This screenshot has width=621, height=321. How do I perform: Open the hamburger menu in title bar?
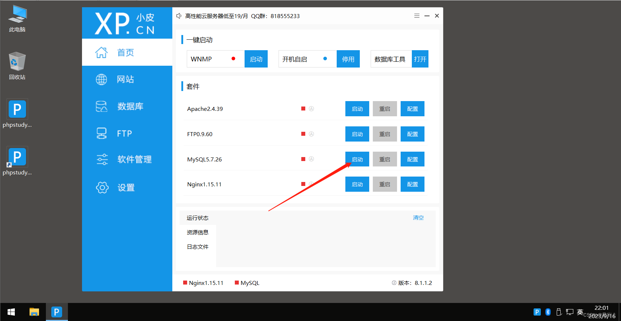417,16
